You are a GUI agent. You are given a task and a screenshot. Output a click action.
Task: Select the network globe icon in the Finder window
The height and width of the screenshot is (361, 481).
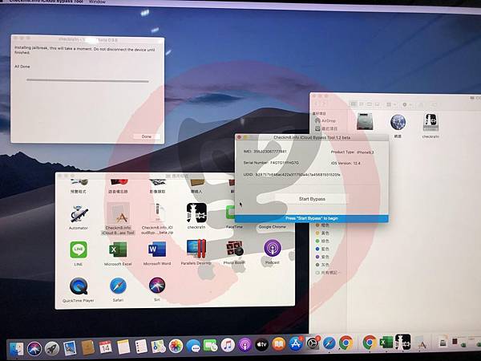click(398, 122)
